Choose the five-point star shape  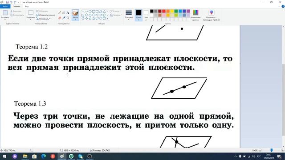(90, 19)
